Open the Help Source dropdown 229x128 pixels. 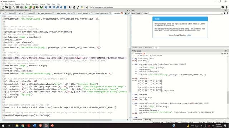[139, 13]
